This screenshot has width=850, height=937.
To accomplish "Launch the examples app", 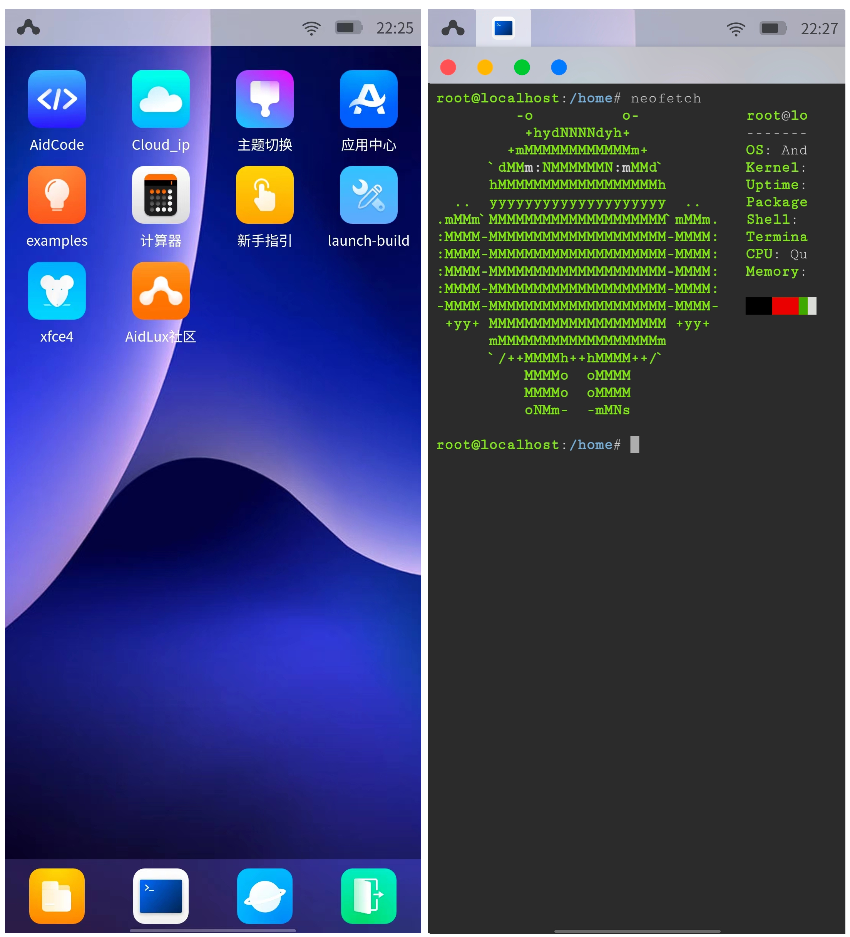I will tap(57, 195).
